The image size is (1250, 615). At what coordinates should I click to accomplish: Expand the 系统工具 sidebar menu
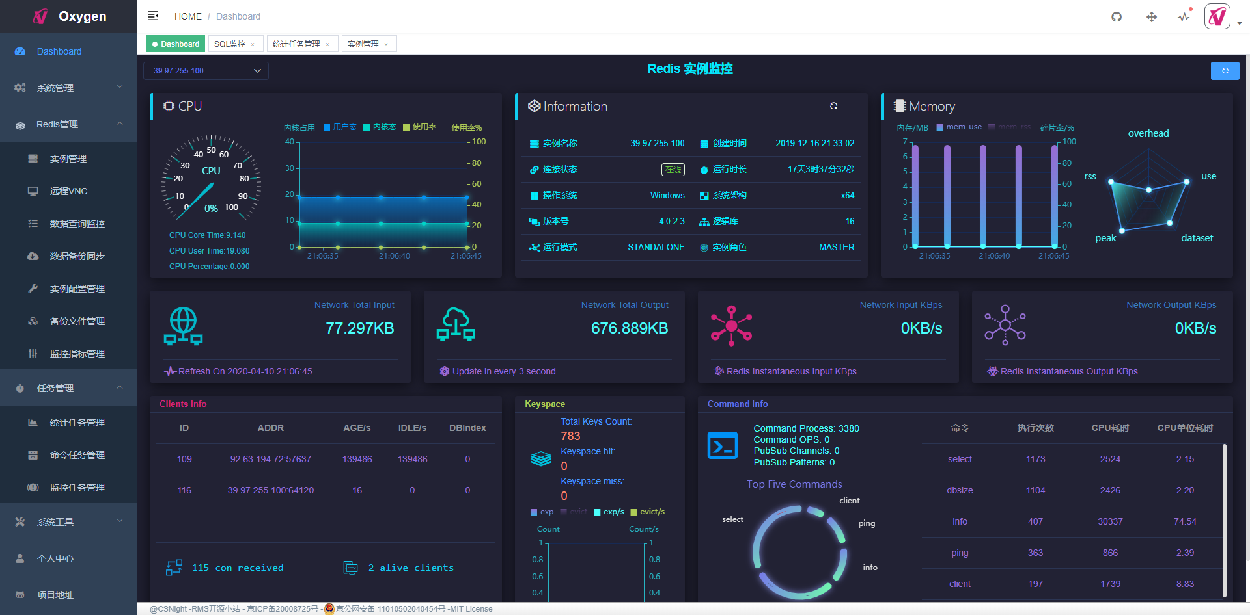pos(68,522)
